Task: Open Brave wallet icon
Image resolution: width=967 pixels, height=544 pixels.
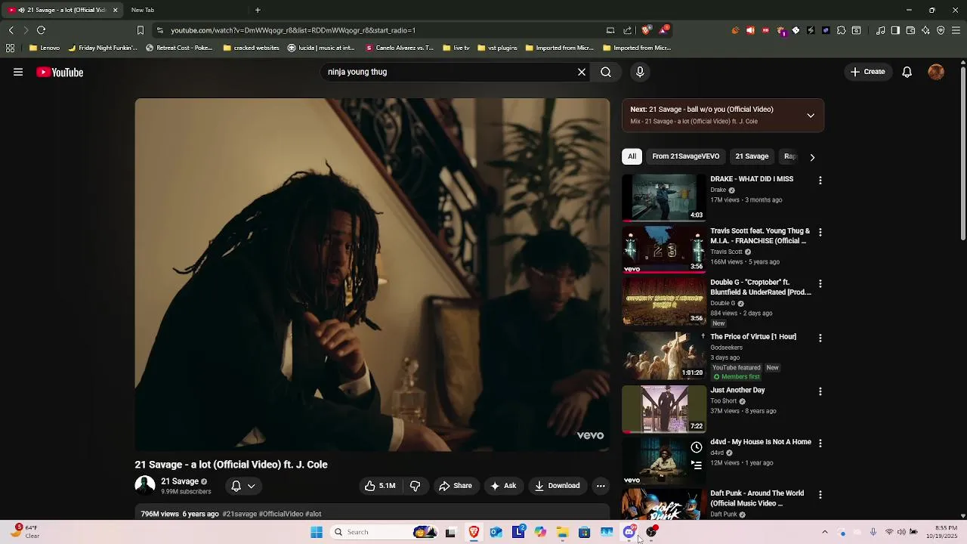Action: tap(910, 30)
